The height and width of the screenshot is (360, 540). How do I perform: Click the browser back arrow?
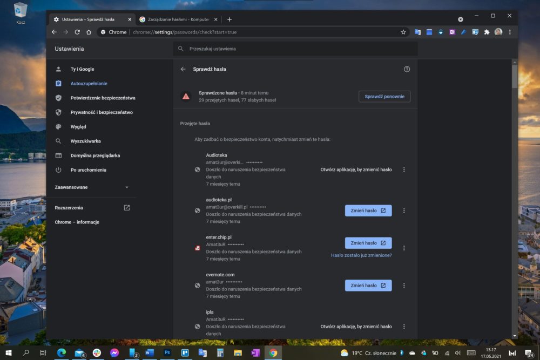click(55, 32)
